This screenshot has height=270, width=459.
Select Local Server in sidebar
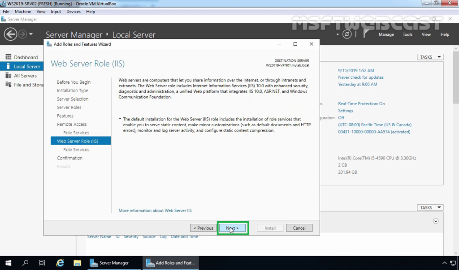(22, 66)
